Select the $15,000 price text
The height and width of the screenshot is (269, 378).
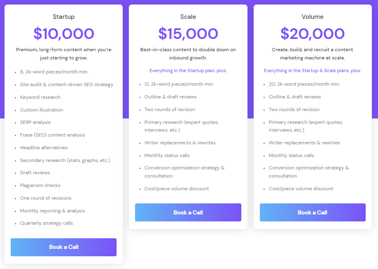[x=188, y=34]
